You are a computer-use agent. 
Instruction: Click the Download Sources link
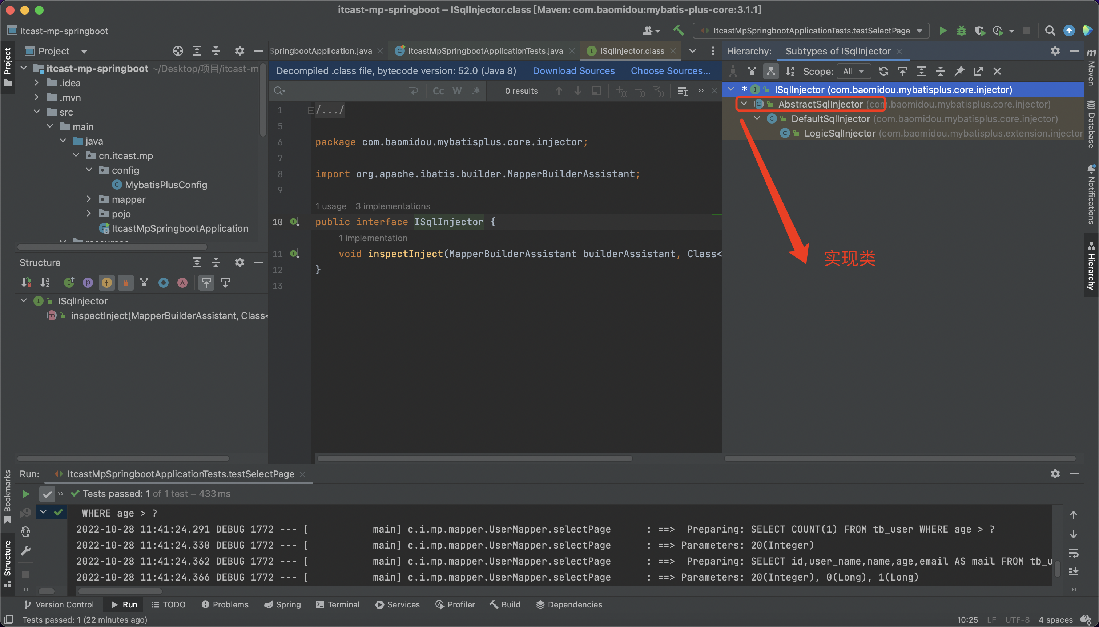click(x=573, y=70)
